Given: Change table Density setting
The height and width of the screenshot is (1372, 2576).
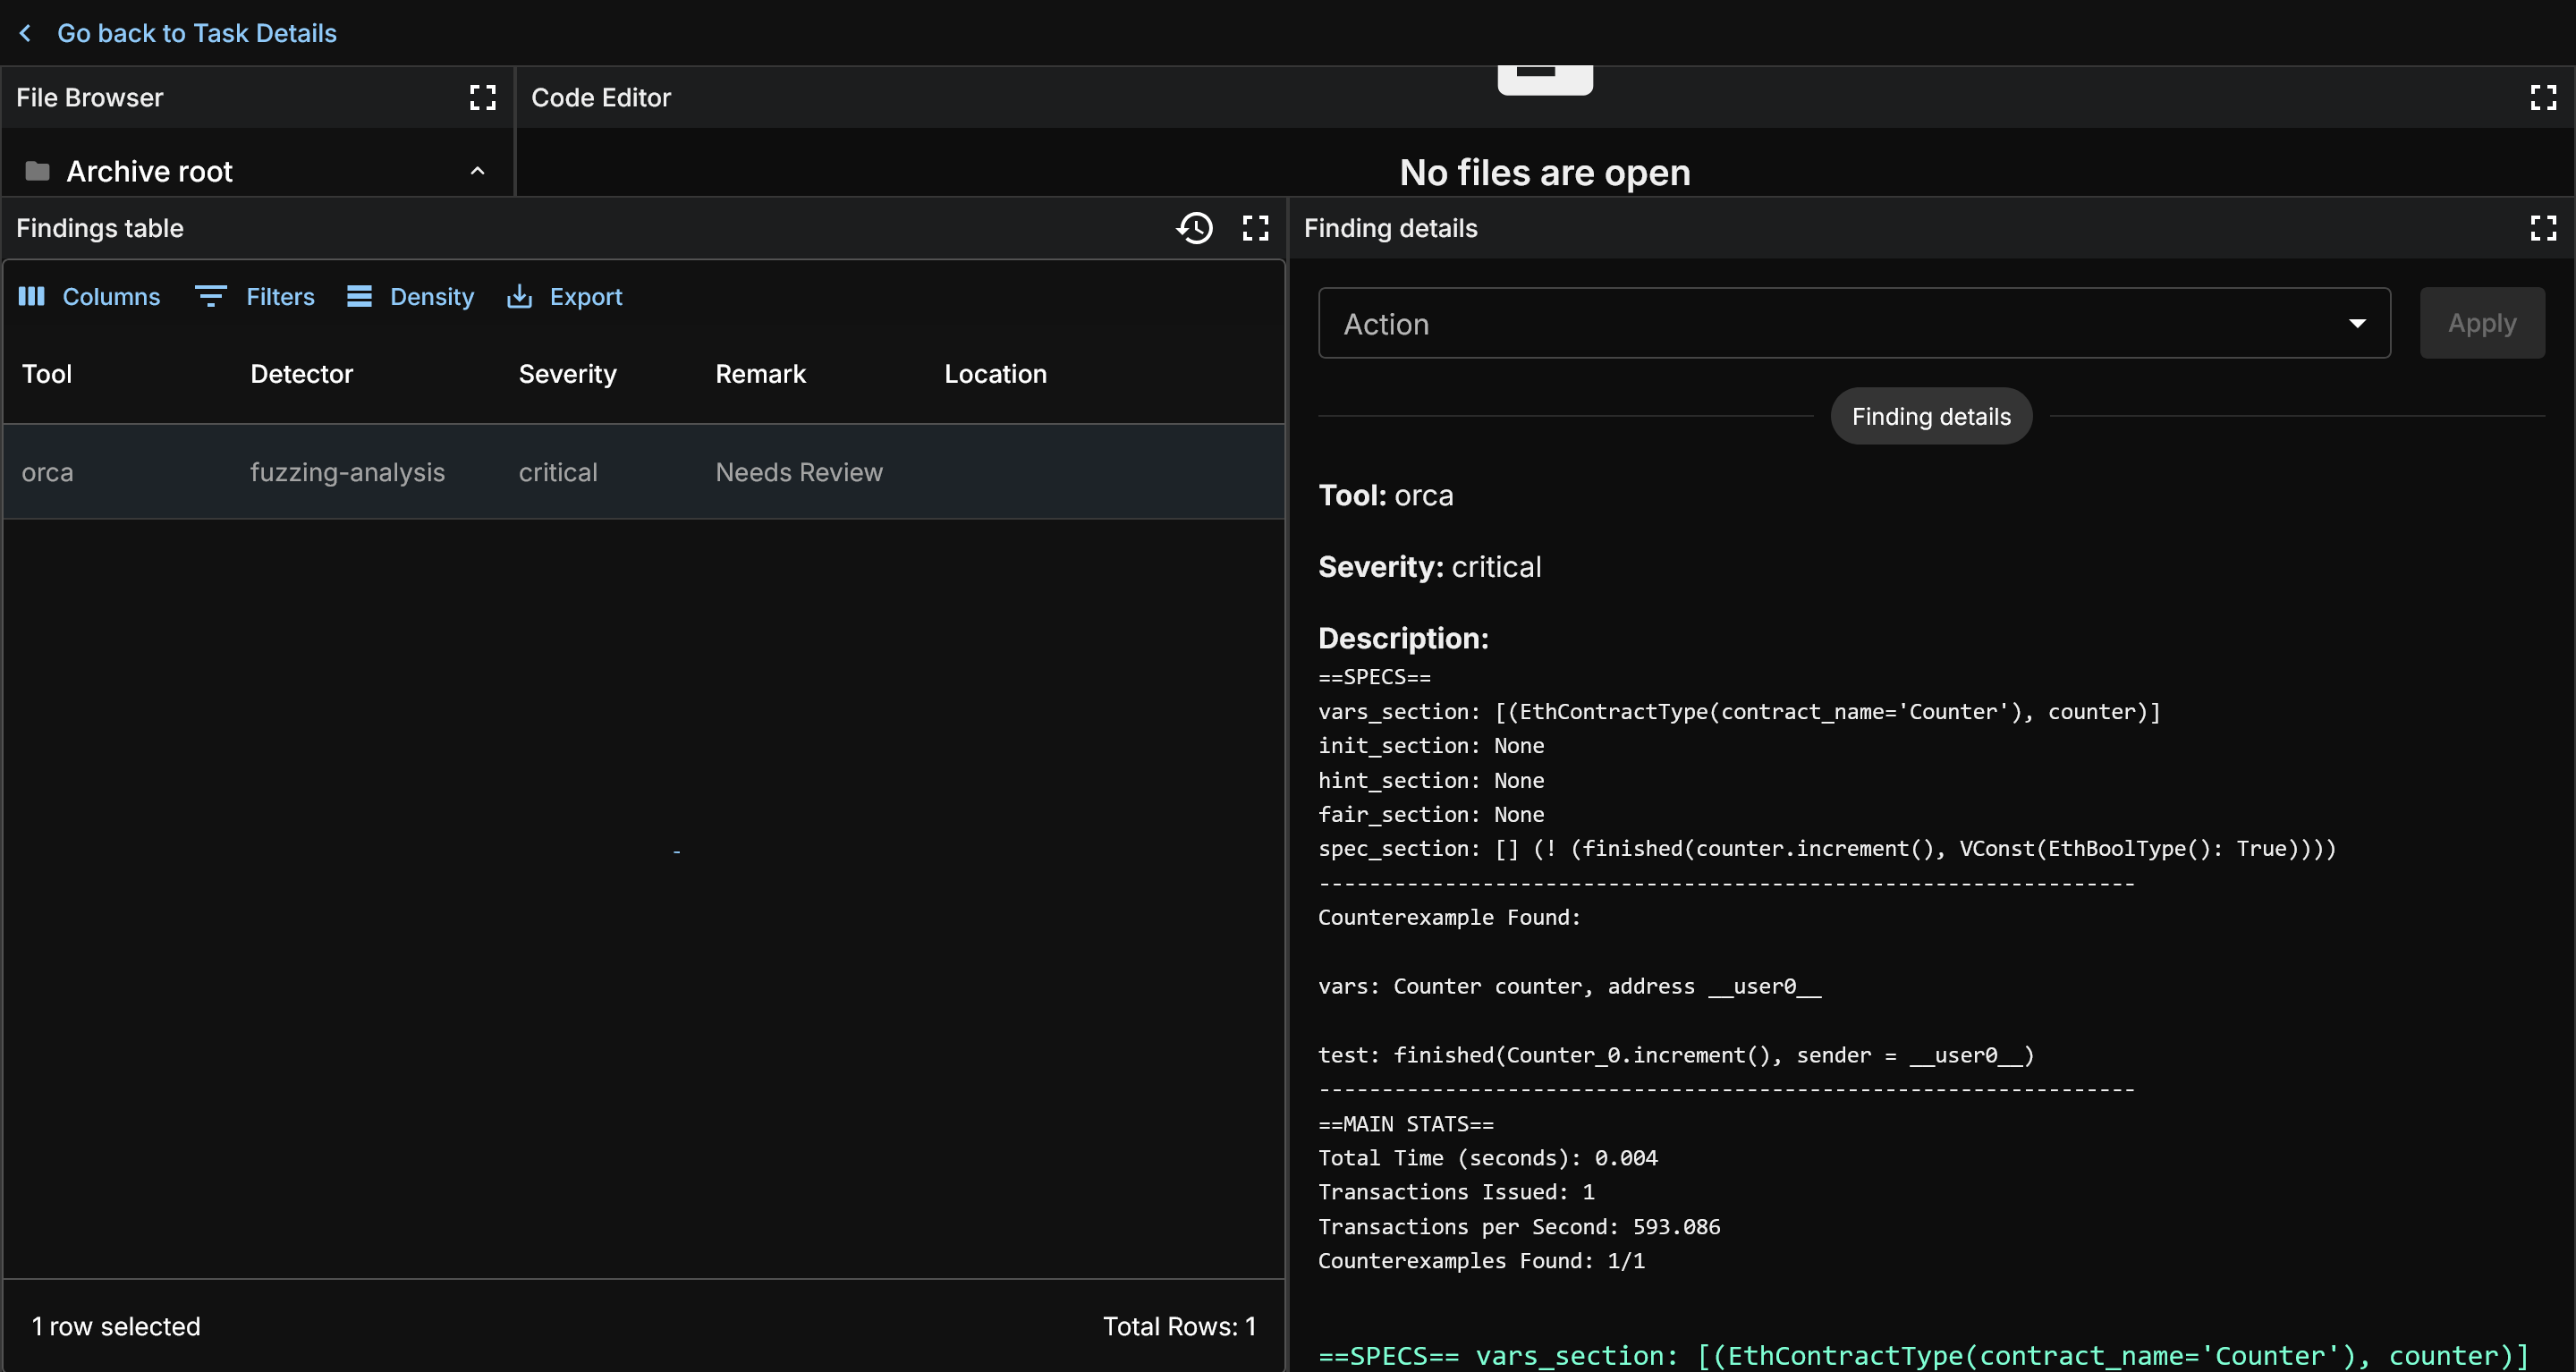Looking at the screenshot, I should (x=410, y=297).
